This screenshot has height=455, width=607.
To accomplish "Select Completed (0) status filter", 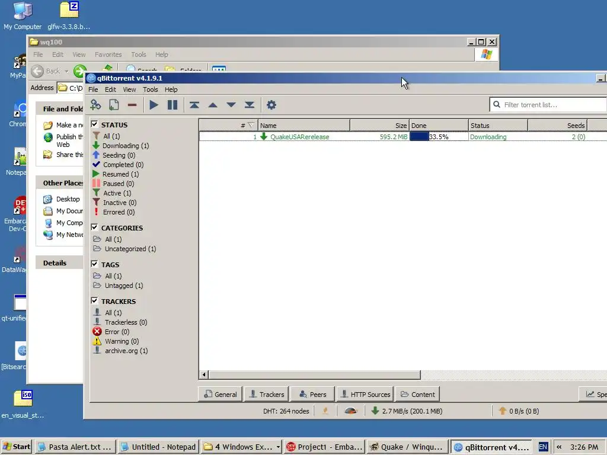I will pos(118,165).
